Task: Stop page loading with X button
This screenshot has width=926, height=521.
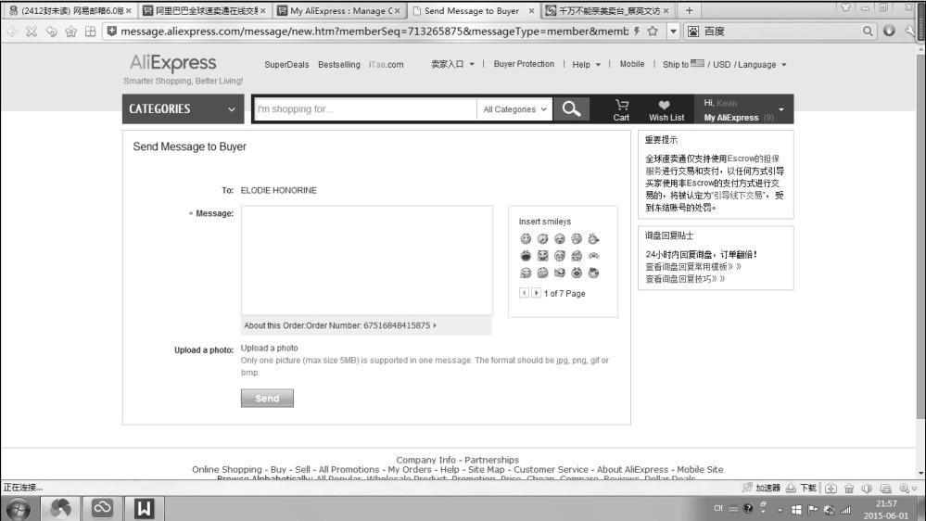Action: point(32,32)
